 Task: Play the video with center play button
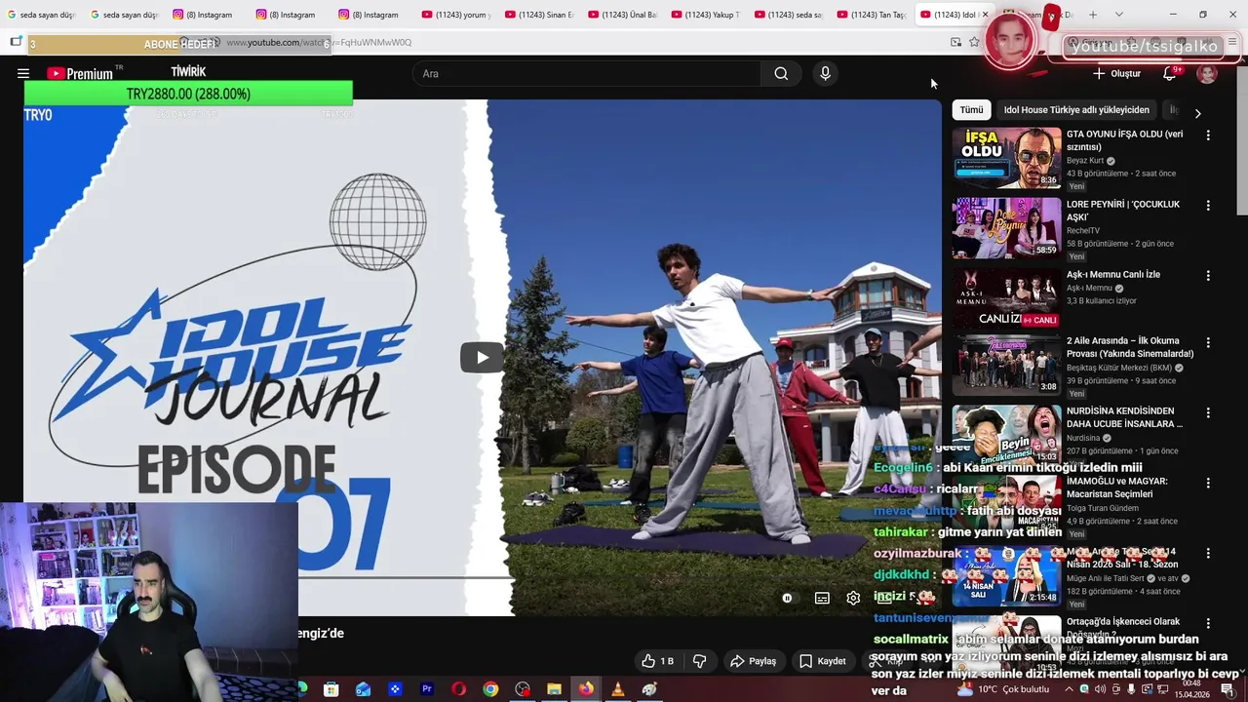[x=483, y=358]
